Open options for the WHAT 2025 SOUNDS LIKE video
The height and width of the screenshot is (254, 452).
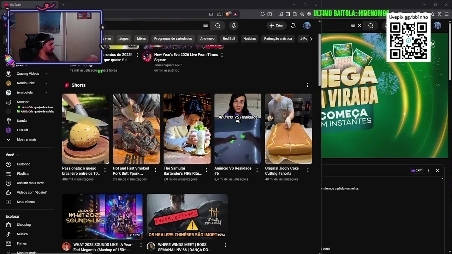pos(141,245)
